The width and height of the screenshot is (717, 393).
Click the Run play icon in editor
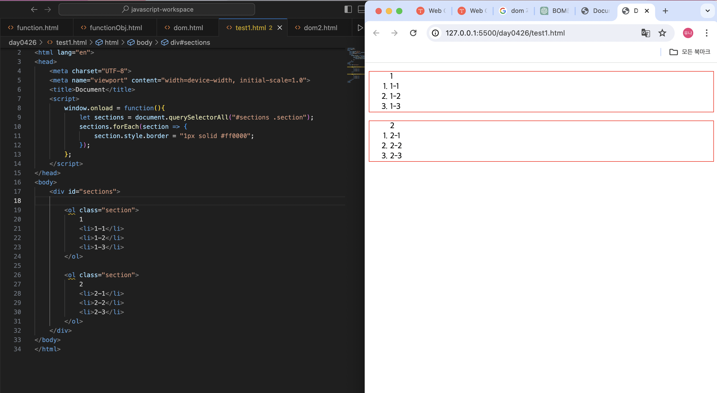360,28
